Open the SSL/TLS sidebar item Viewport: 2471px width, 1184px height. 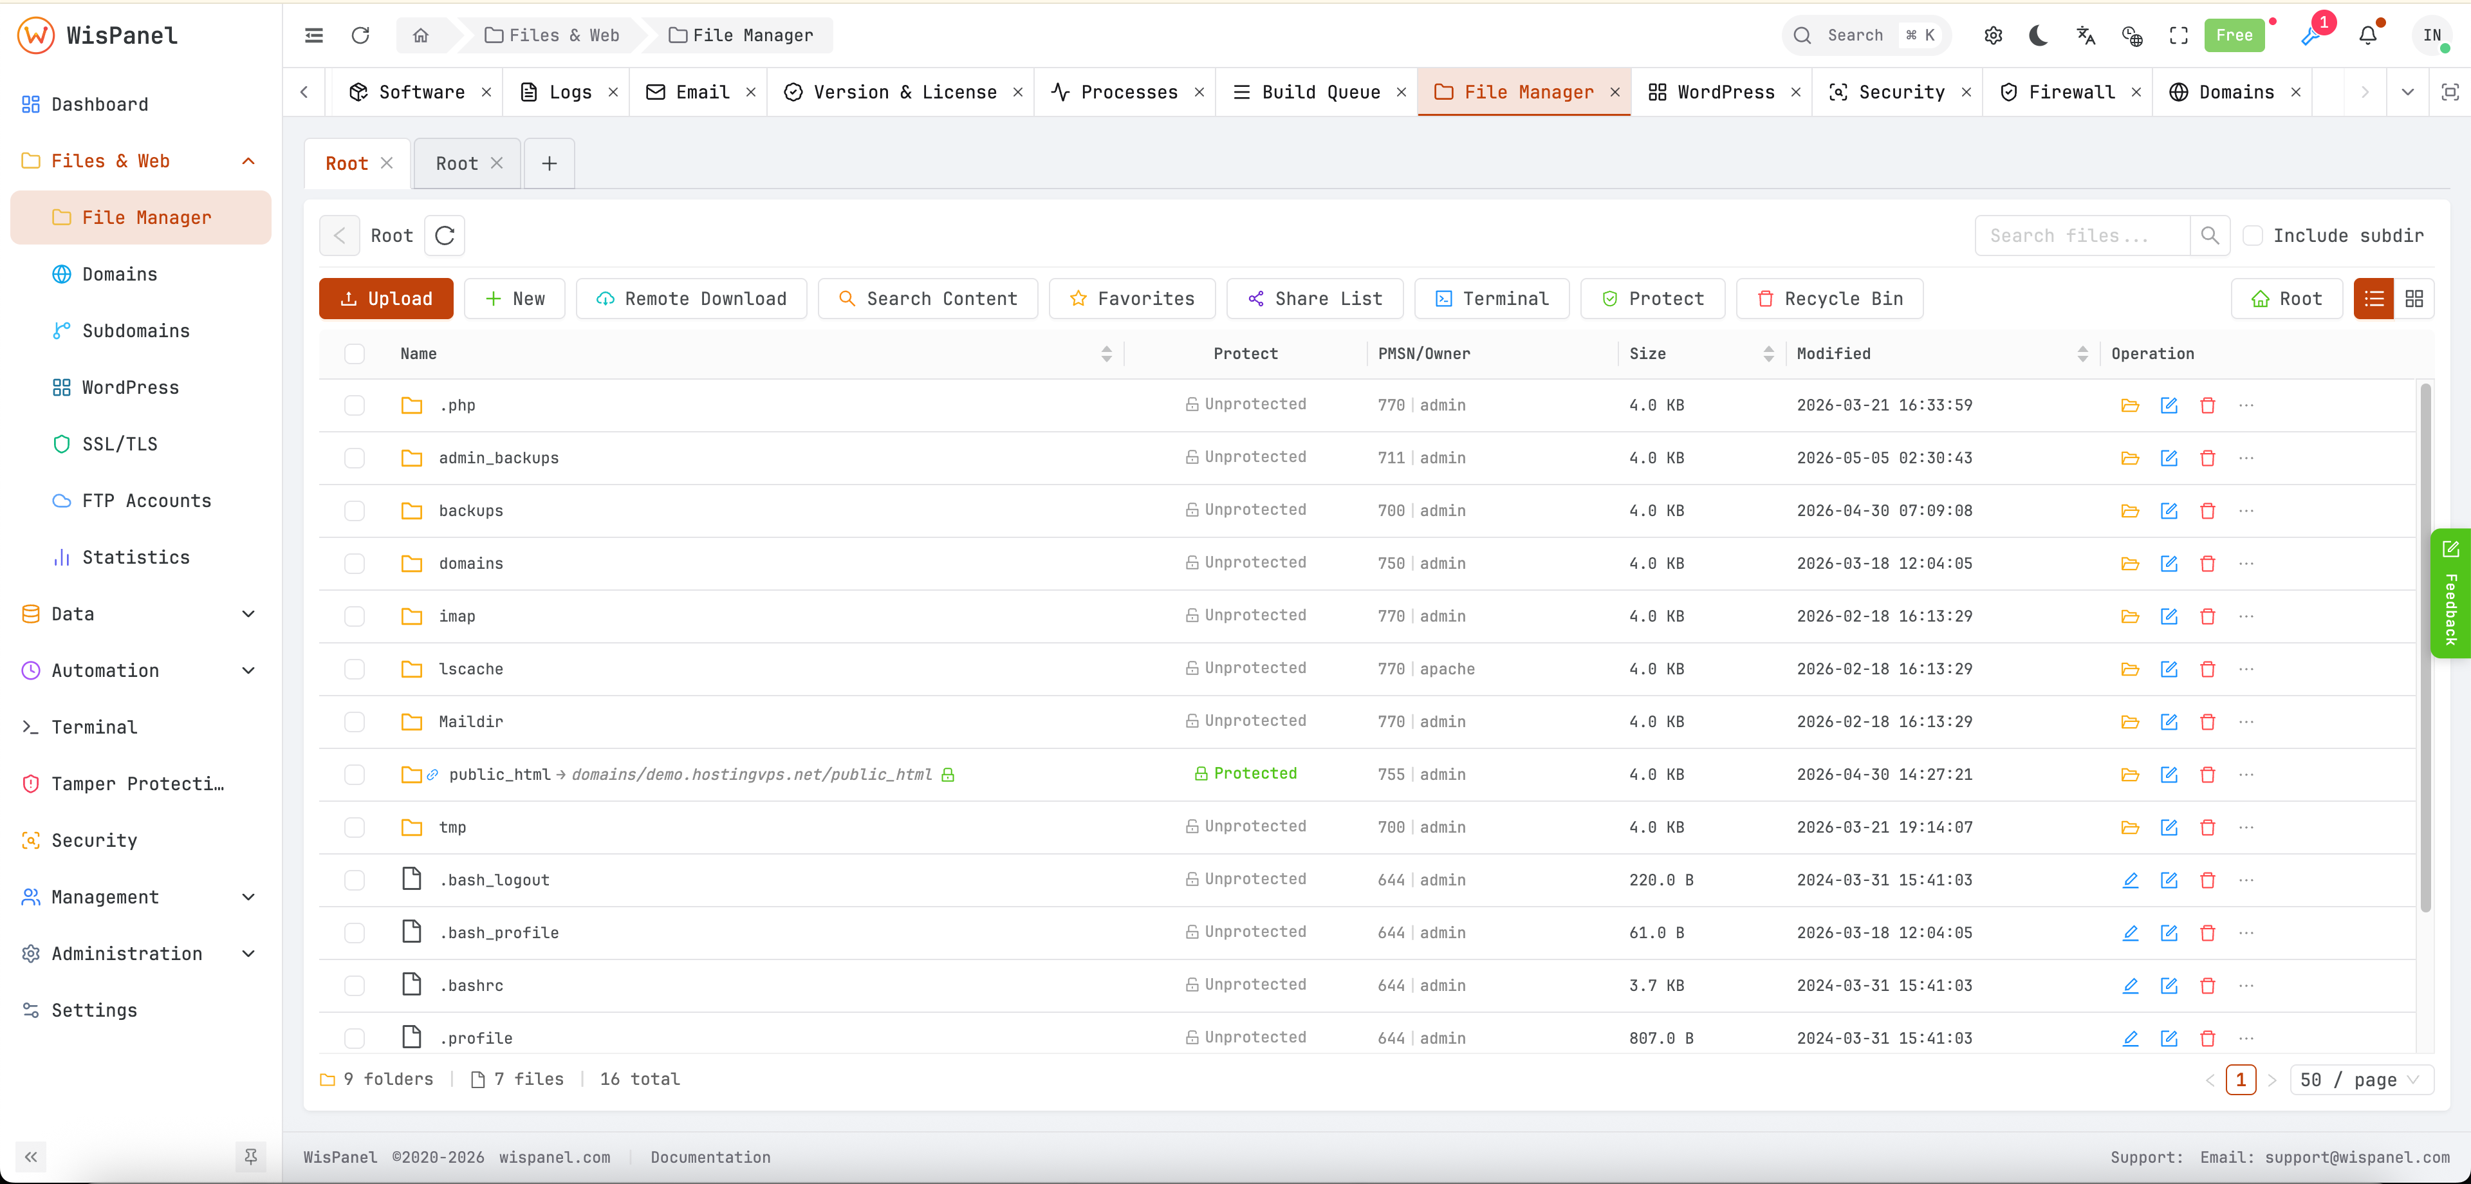(141, 443)
